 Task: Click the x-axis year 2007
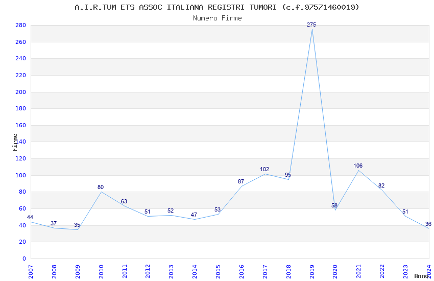(31, 272)
